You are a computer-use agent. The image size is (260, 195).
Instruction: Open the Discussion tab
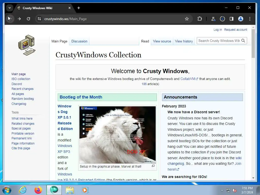point(79,41)
